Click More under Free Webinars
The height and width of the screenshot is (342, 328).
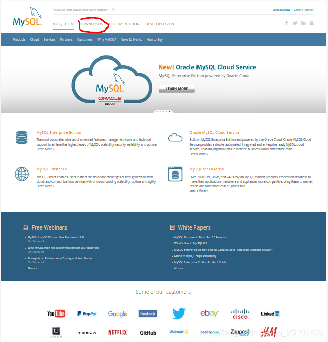tap(32, 268)
